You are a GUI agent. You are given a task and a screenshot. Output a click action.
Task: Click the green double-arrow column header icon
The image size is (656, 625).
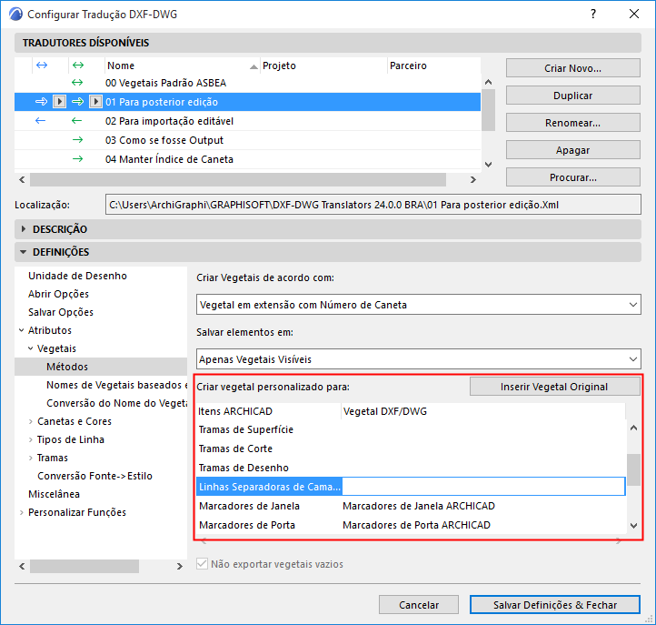click(78, 66)
